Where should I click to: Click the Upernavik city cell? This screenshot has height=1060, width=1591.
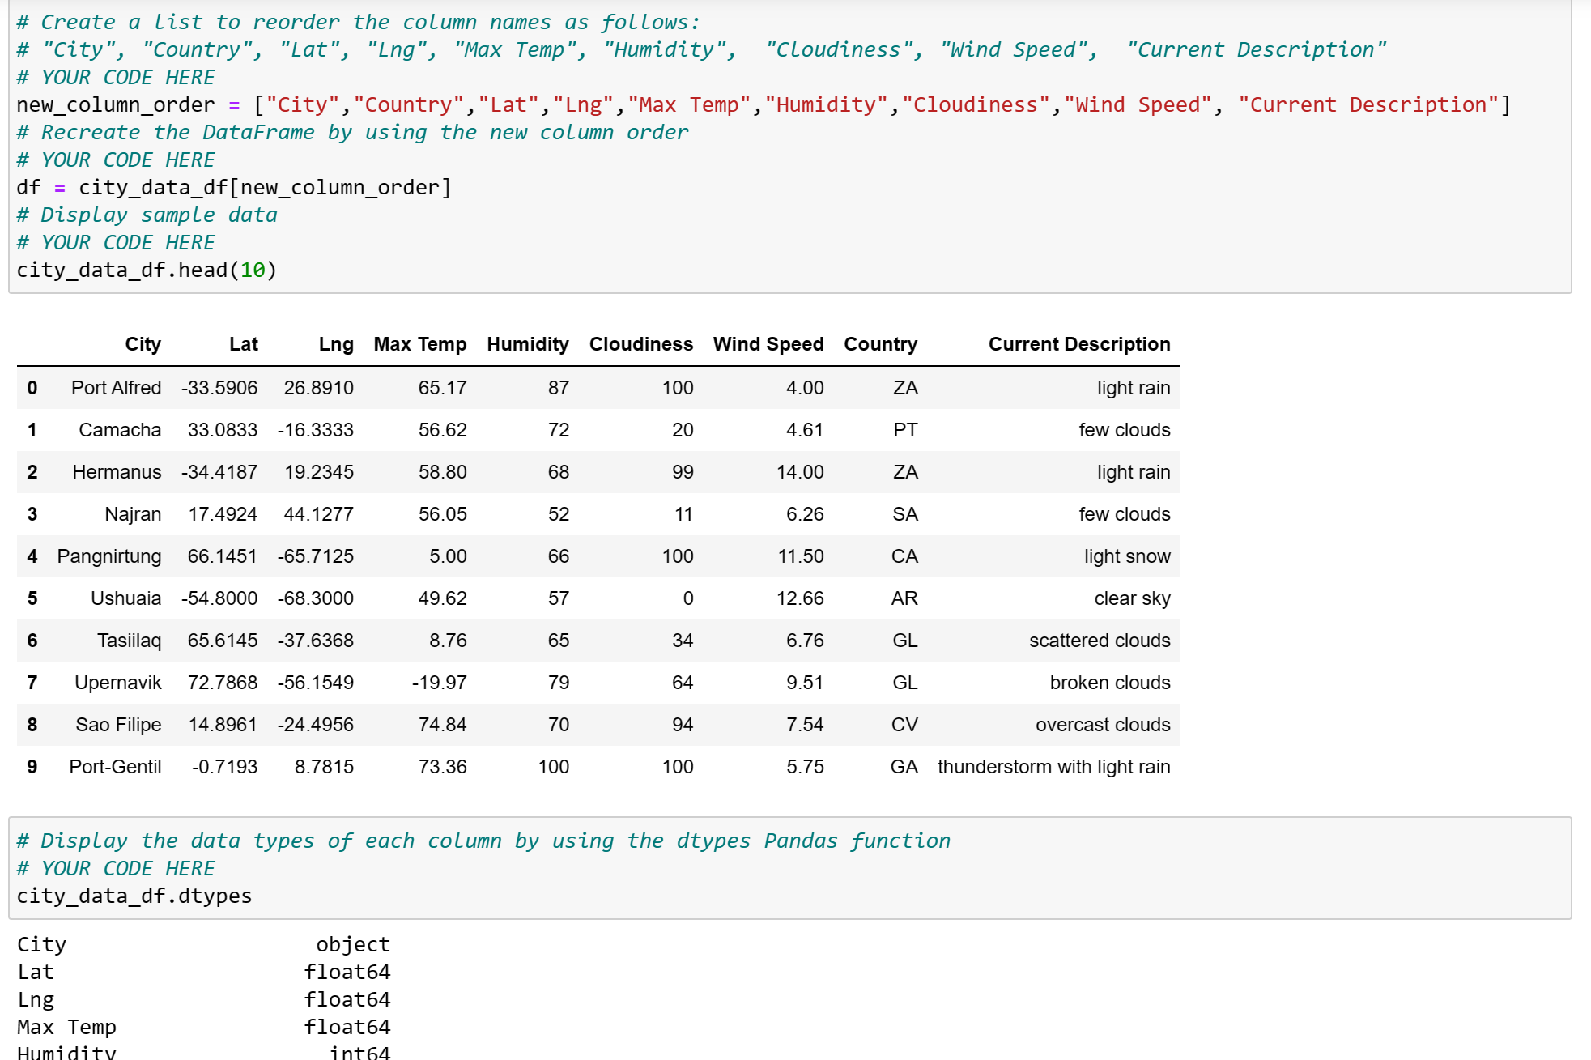pos(117,683)
